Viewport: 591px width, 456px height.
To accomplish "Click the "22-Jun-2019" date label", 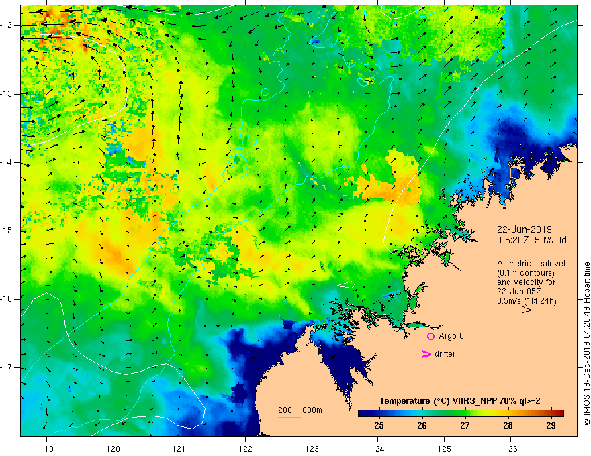I will tap(525, 229).
